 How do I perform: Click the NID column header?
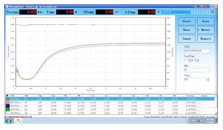click(26, 96)
